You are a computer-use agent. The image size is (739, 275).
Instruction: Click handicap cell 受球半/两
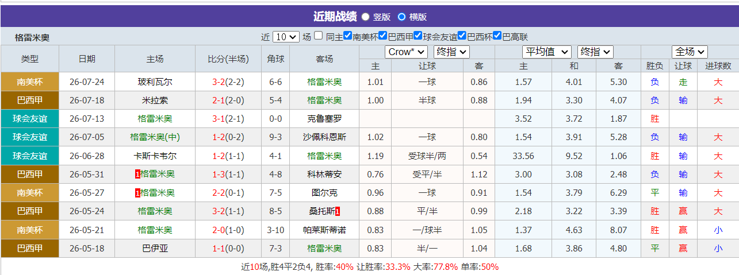(427, 156)
